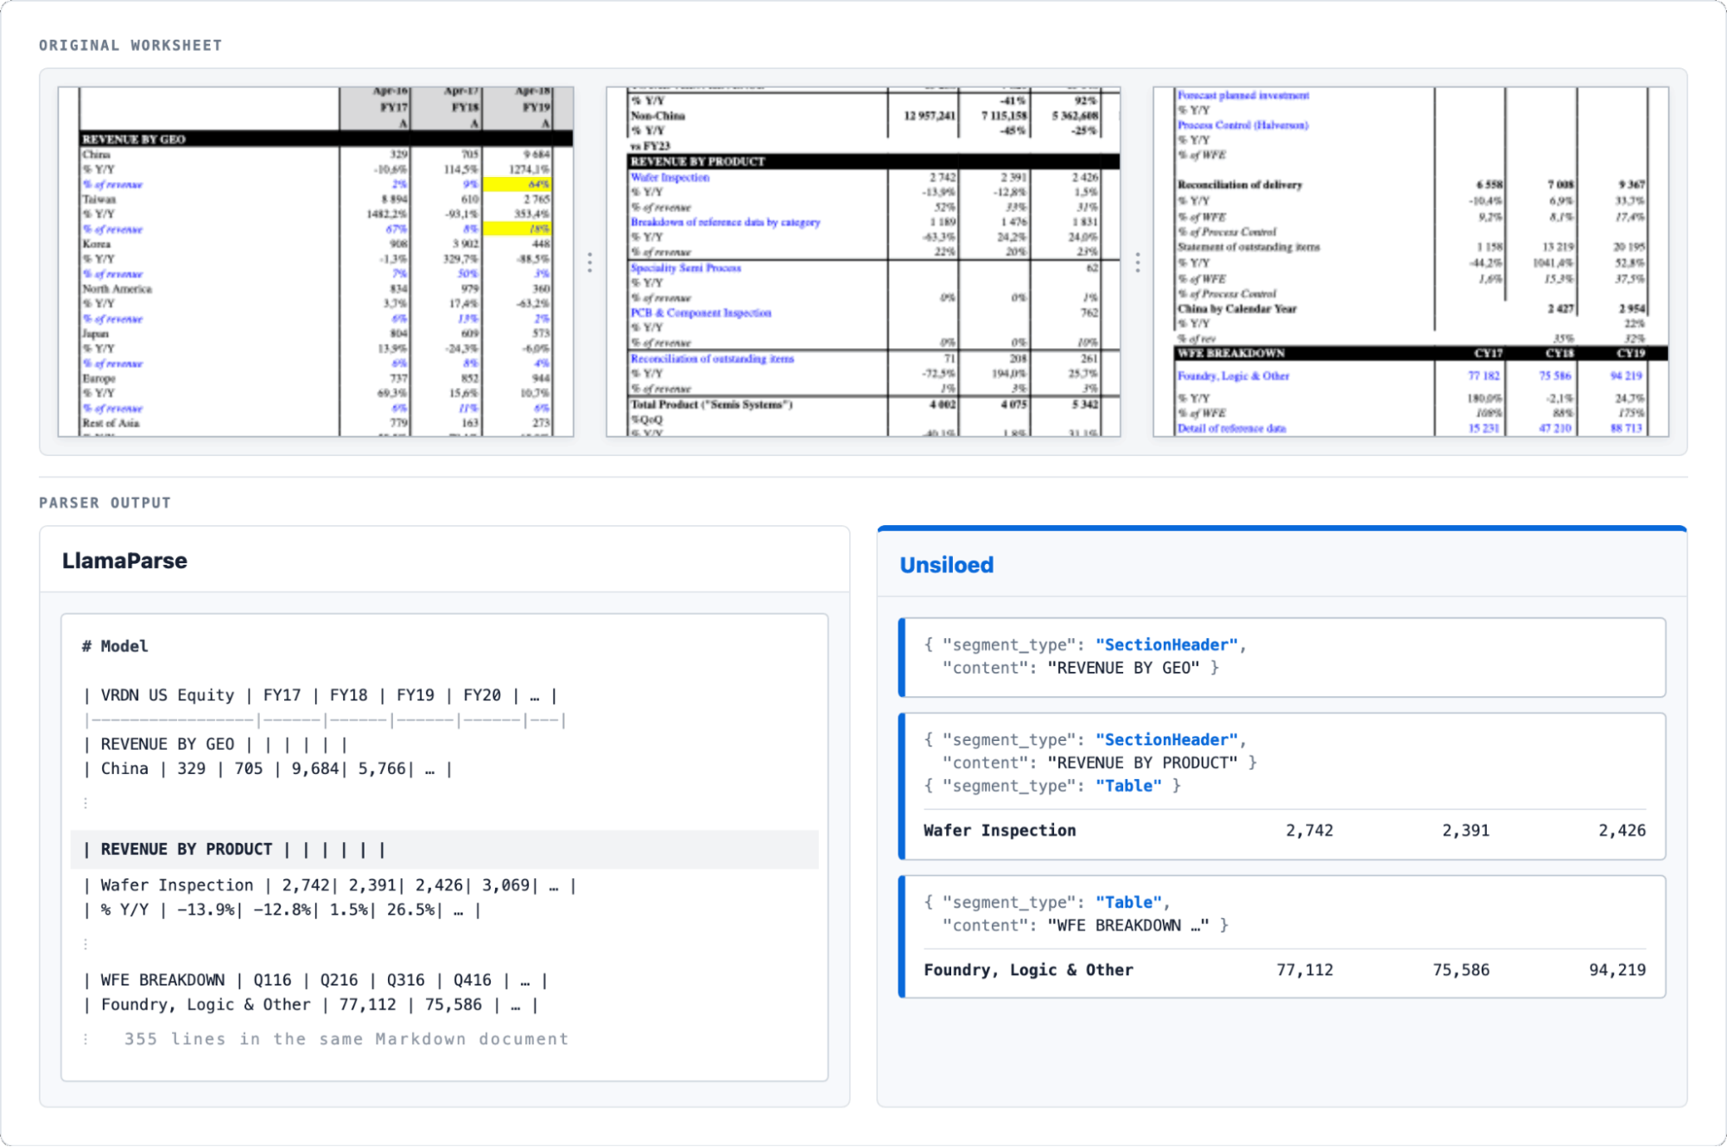Viewport: 1727px width, 1147px height.
Task: Click the PARSER OUTPUT heading
Action: (x=105, y=503)
